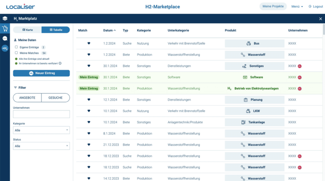Open the chat bubble sidebar icon
Image resolution: width=325 pixels, height=181 pixels.
click(x=5, y=38)
